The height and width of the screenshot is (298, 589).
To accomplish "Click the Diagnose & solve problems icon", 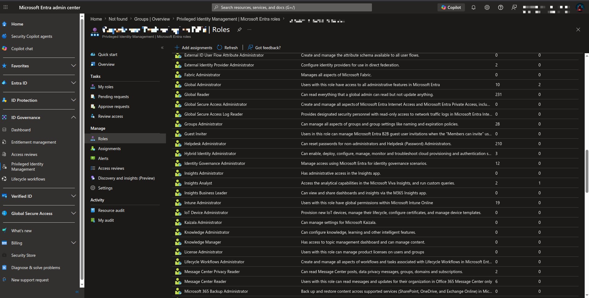I will (x=4, y=268).
